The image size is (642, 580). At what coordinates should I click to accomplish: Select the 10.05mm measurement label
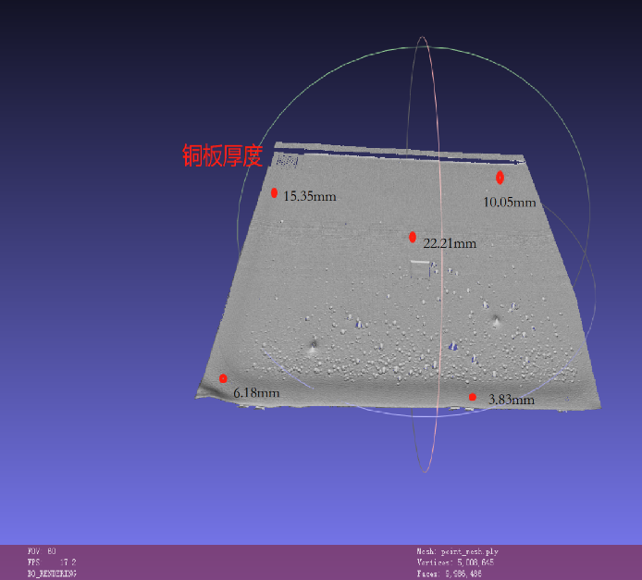(x=510, y=202)
